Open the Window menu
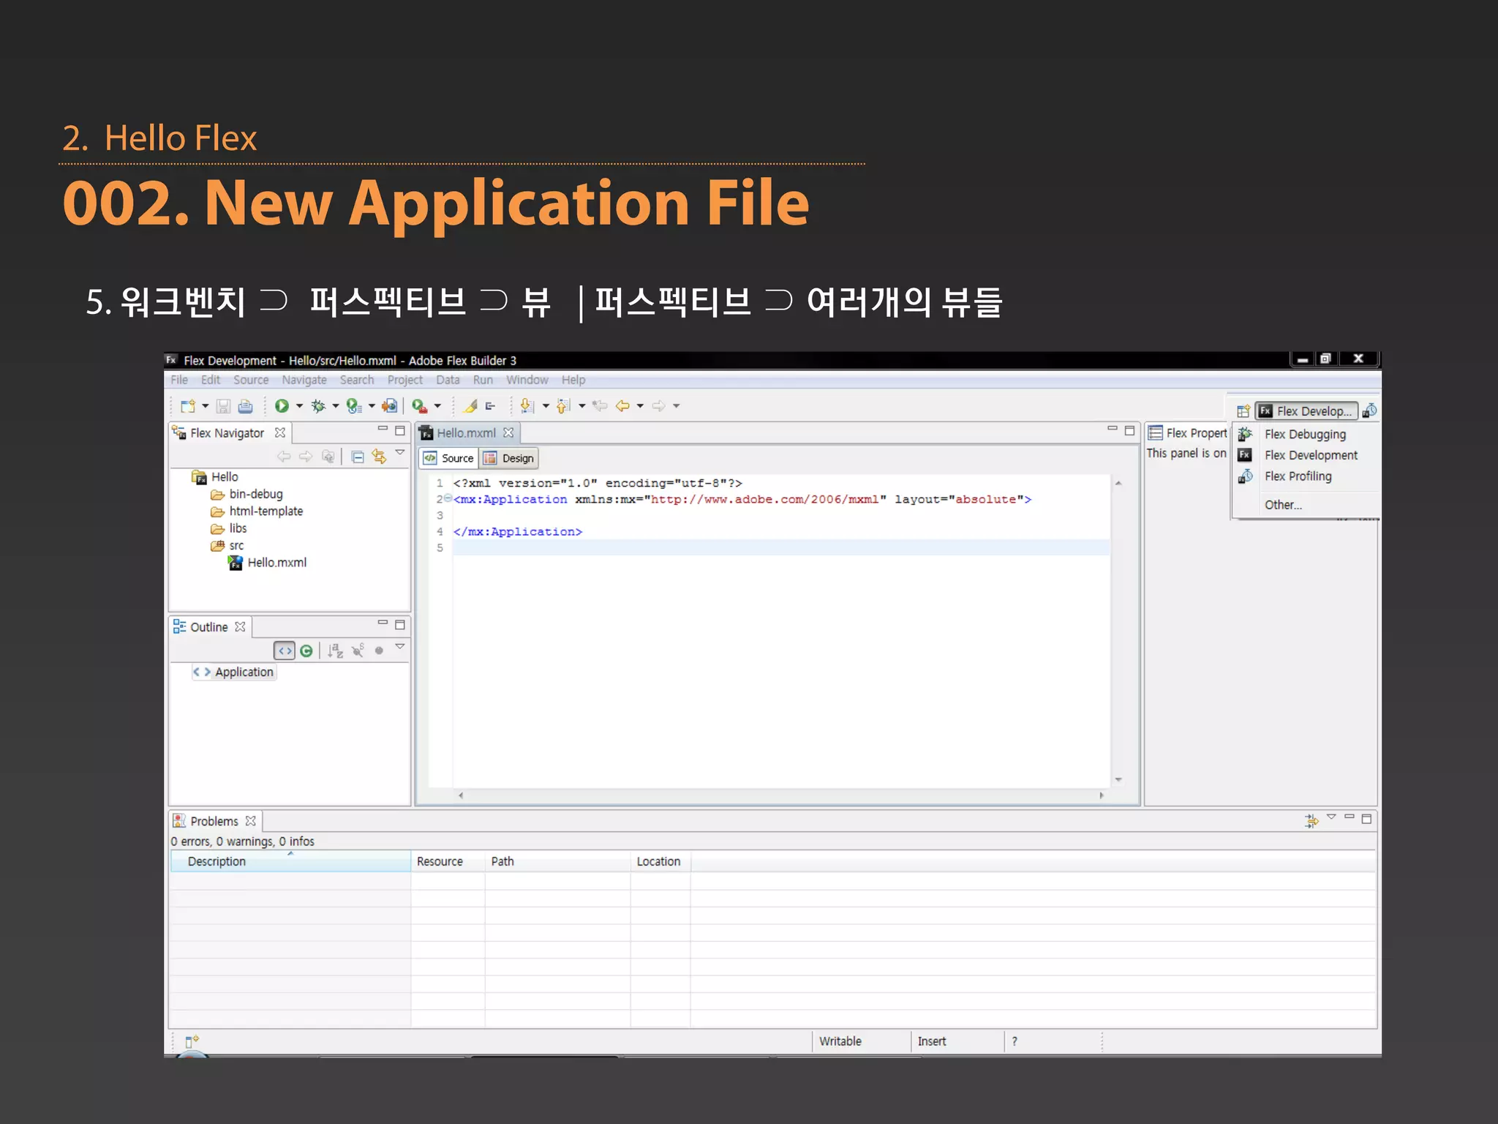This screenshot has height=1124, width=1498. click(527, 380)
